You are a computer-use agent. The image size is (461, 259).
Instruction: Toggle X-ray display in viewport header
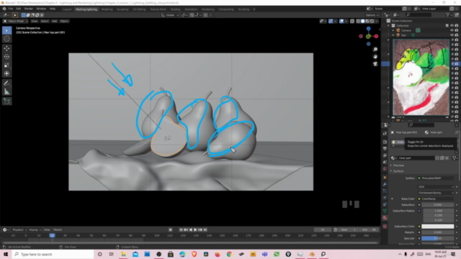coord(352,21)
